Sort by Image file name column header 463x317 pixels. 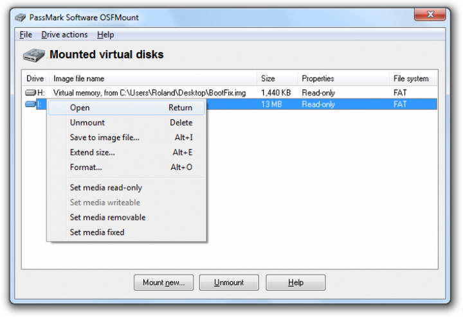click(153, 79)
